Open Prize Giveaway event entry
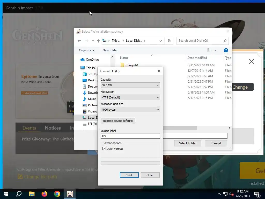Viewport: 265px width, 199px height. point(48,139)
